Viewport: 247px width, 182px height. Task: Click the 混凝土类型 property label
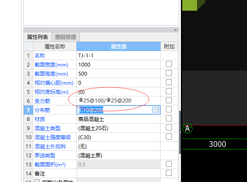pos(47,128)
